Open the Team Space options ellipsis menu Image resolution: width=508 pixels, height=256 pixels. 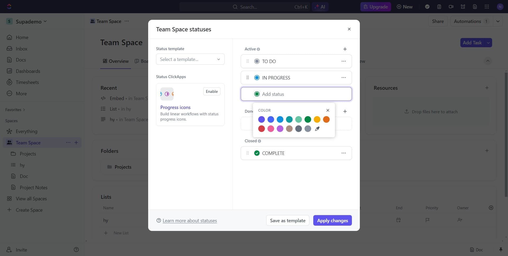(x=127, y=21)
